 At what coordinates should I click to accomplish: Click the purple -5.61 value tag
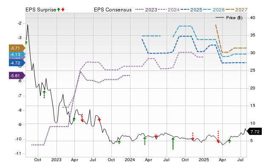point(17,75)
